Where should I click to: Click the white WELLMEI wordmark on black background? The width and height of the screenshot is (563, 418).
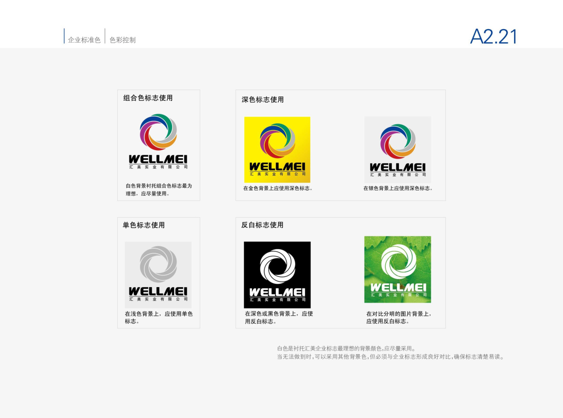277,292
